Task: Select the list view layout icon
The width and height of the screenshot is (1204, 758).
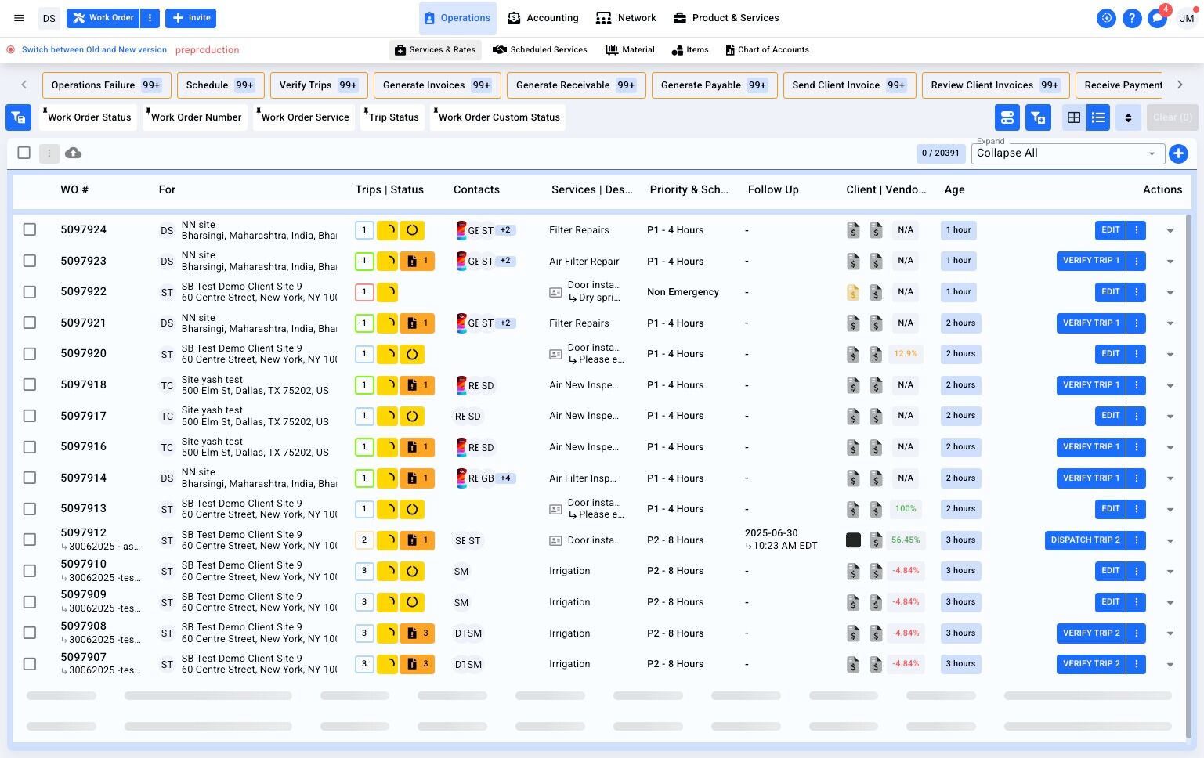Action: (x=1098, y=117)
